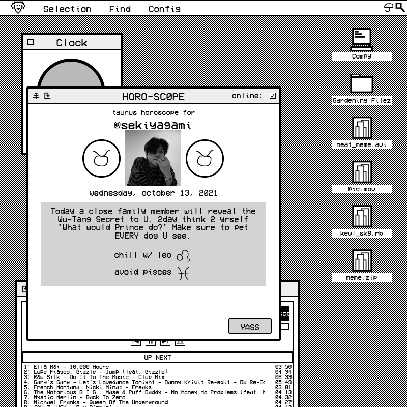The image size is (407, 407).
Task: Click next track button in music player
Action: click(165, 342)
